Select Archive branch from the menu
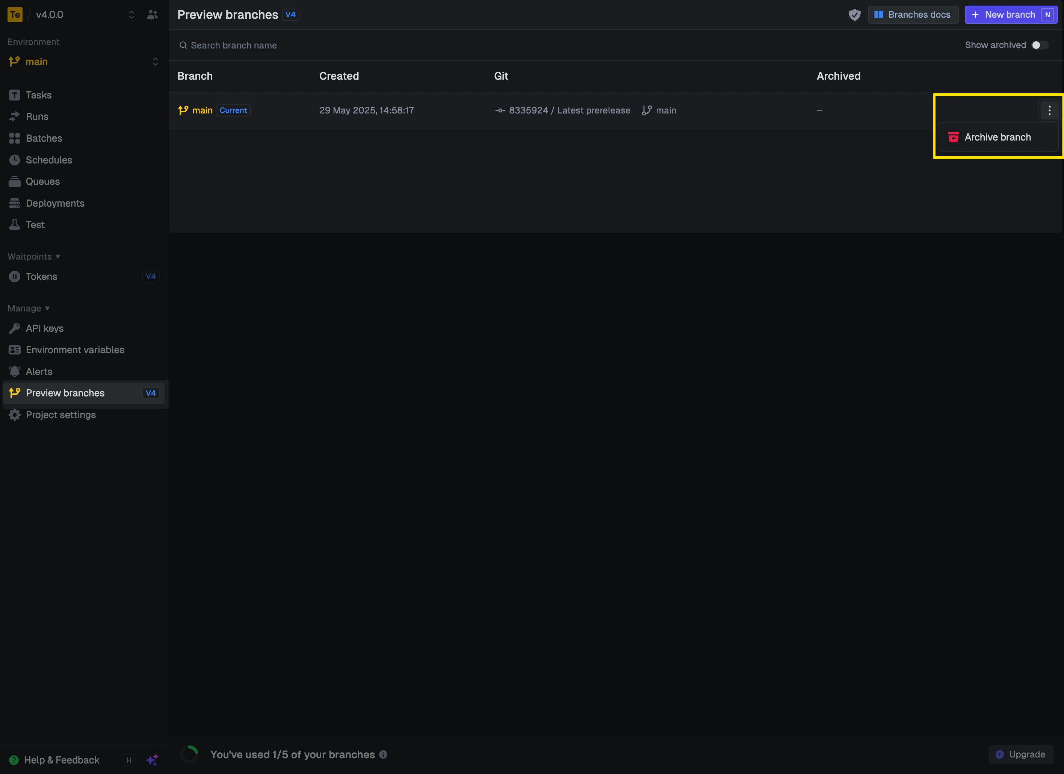This screenshot has height=774, width=1064. tap(997, 137)
